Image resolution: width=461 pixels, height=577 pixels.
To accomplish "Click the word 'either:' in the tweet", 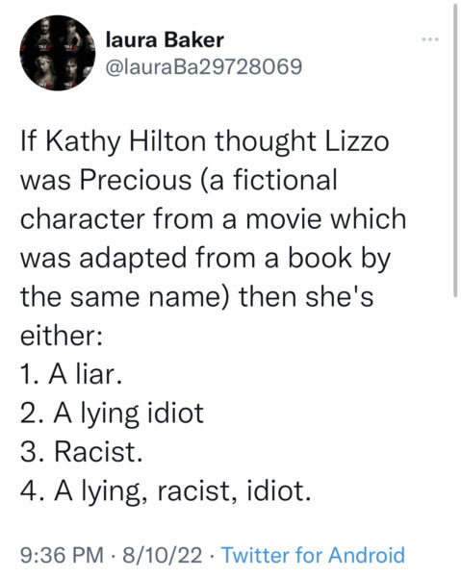I will point(62,336).
